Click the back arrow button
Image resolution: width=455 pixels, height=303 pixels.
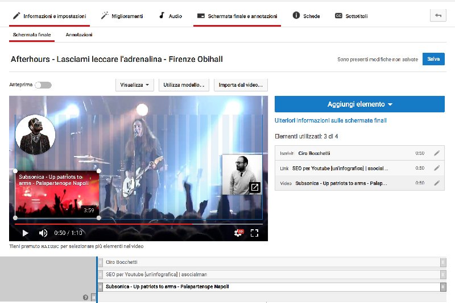tap(438, 15)
